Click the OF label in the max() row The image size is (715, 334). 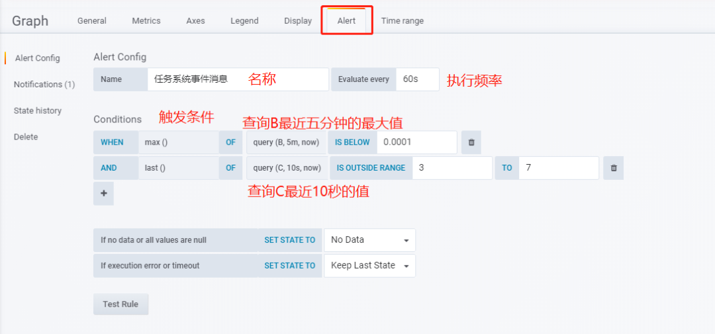231,142
